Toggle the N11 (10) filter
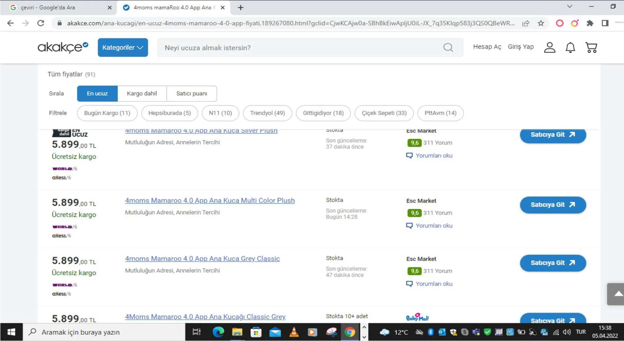The image size is (624, 341). (221, 113)
